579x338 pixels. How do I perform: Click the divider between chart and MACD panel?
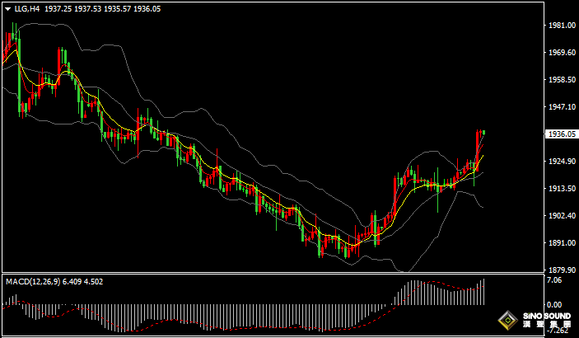coord(272,275)
